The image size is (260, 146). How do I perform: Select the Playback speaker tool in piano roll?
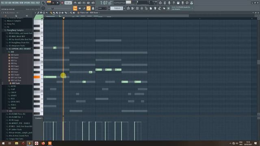click(74, 13)
